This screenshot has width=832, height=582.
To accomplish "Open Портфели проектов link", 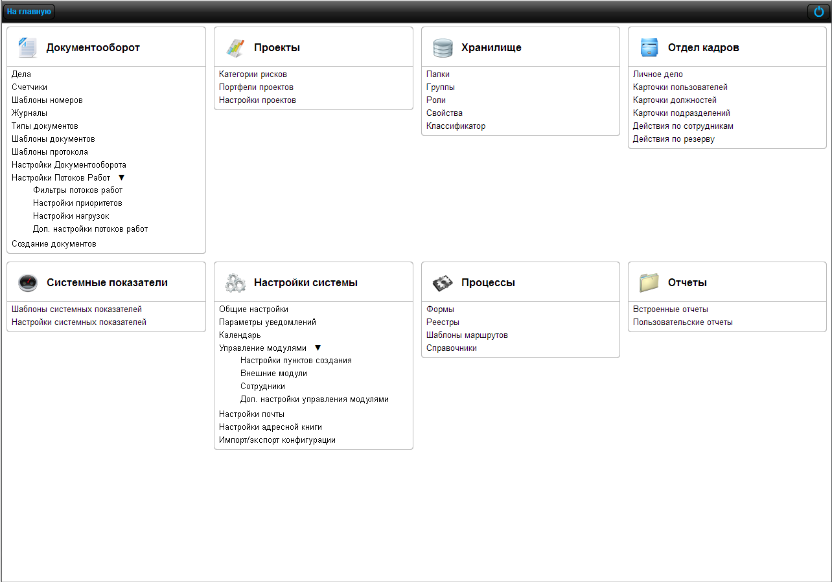I will [x=256, y=87].
